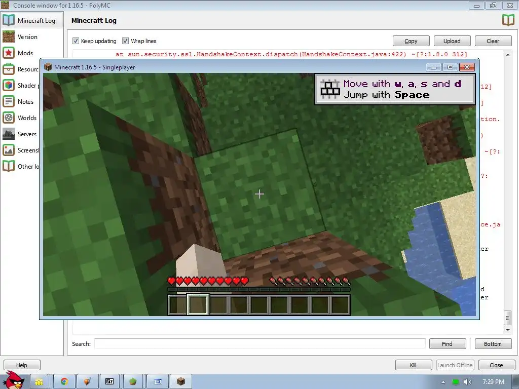
Task: Open the Shader packs cube icon
Action: [9, 85]
